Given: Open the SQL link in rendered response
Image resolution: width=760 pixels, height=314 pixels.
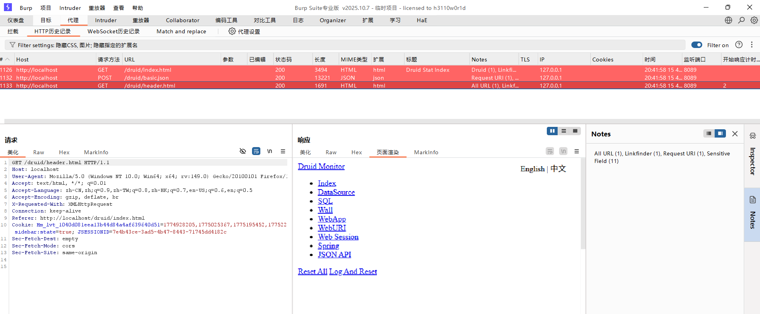Looking at the screenshot, I should point(325,201).
